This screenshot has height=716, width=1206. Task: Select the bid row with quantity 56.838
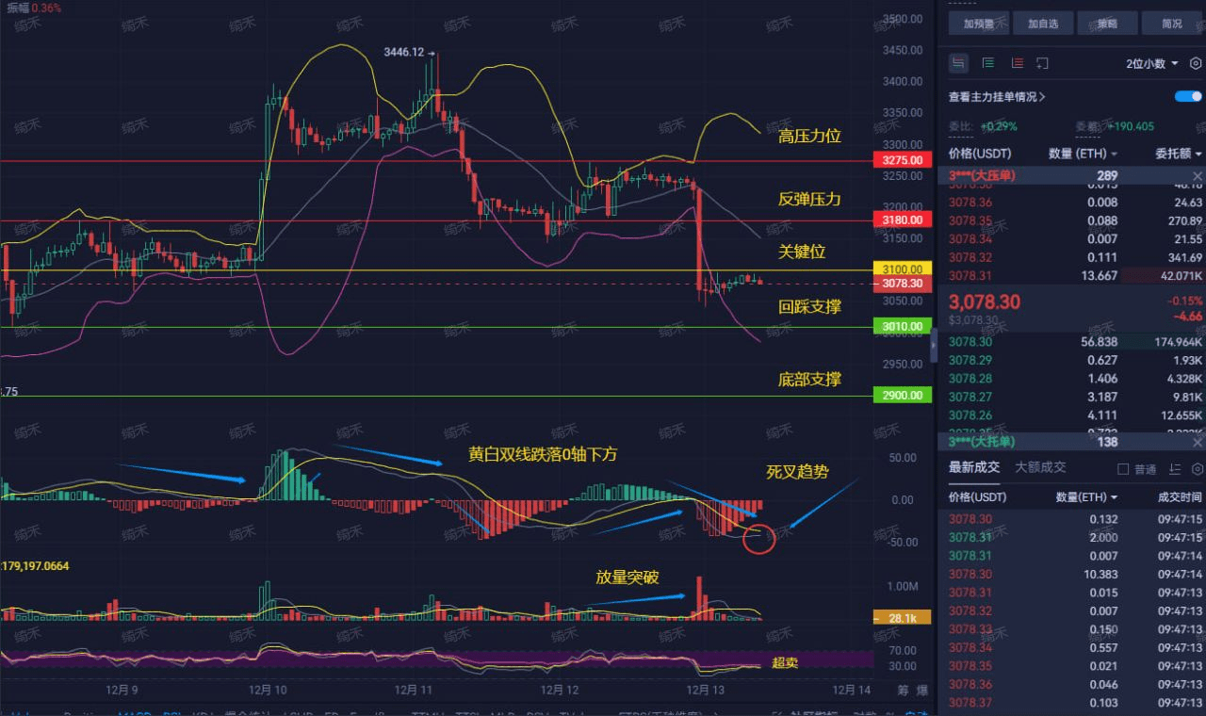click(x=1072, y=342)
